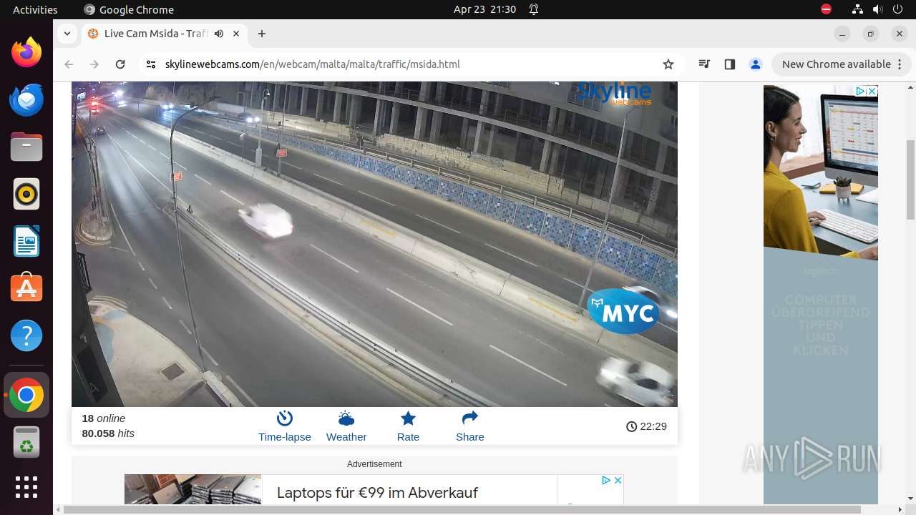
Task: Open LibreOffice Writer from the dock
Action: [x=26, y=241]
